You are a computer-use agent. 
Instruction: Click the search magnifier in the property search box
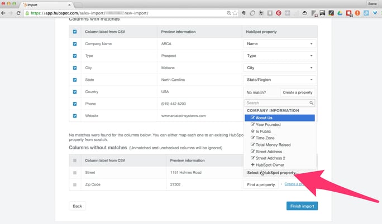pyautogui.click(x=311, y=103)
